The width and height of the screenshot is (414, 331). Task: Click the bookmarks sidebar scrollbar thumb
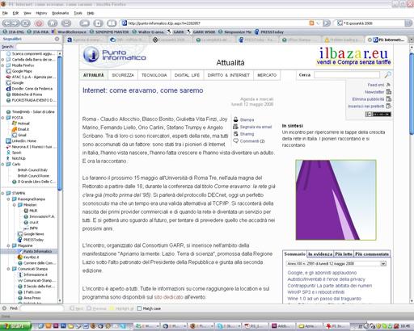click(x=60, y=124)
